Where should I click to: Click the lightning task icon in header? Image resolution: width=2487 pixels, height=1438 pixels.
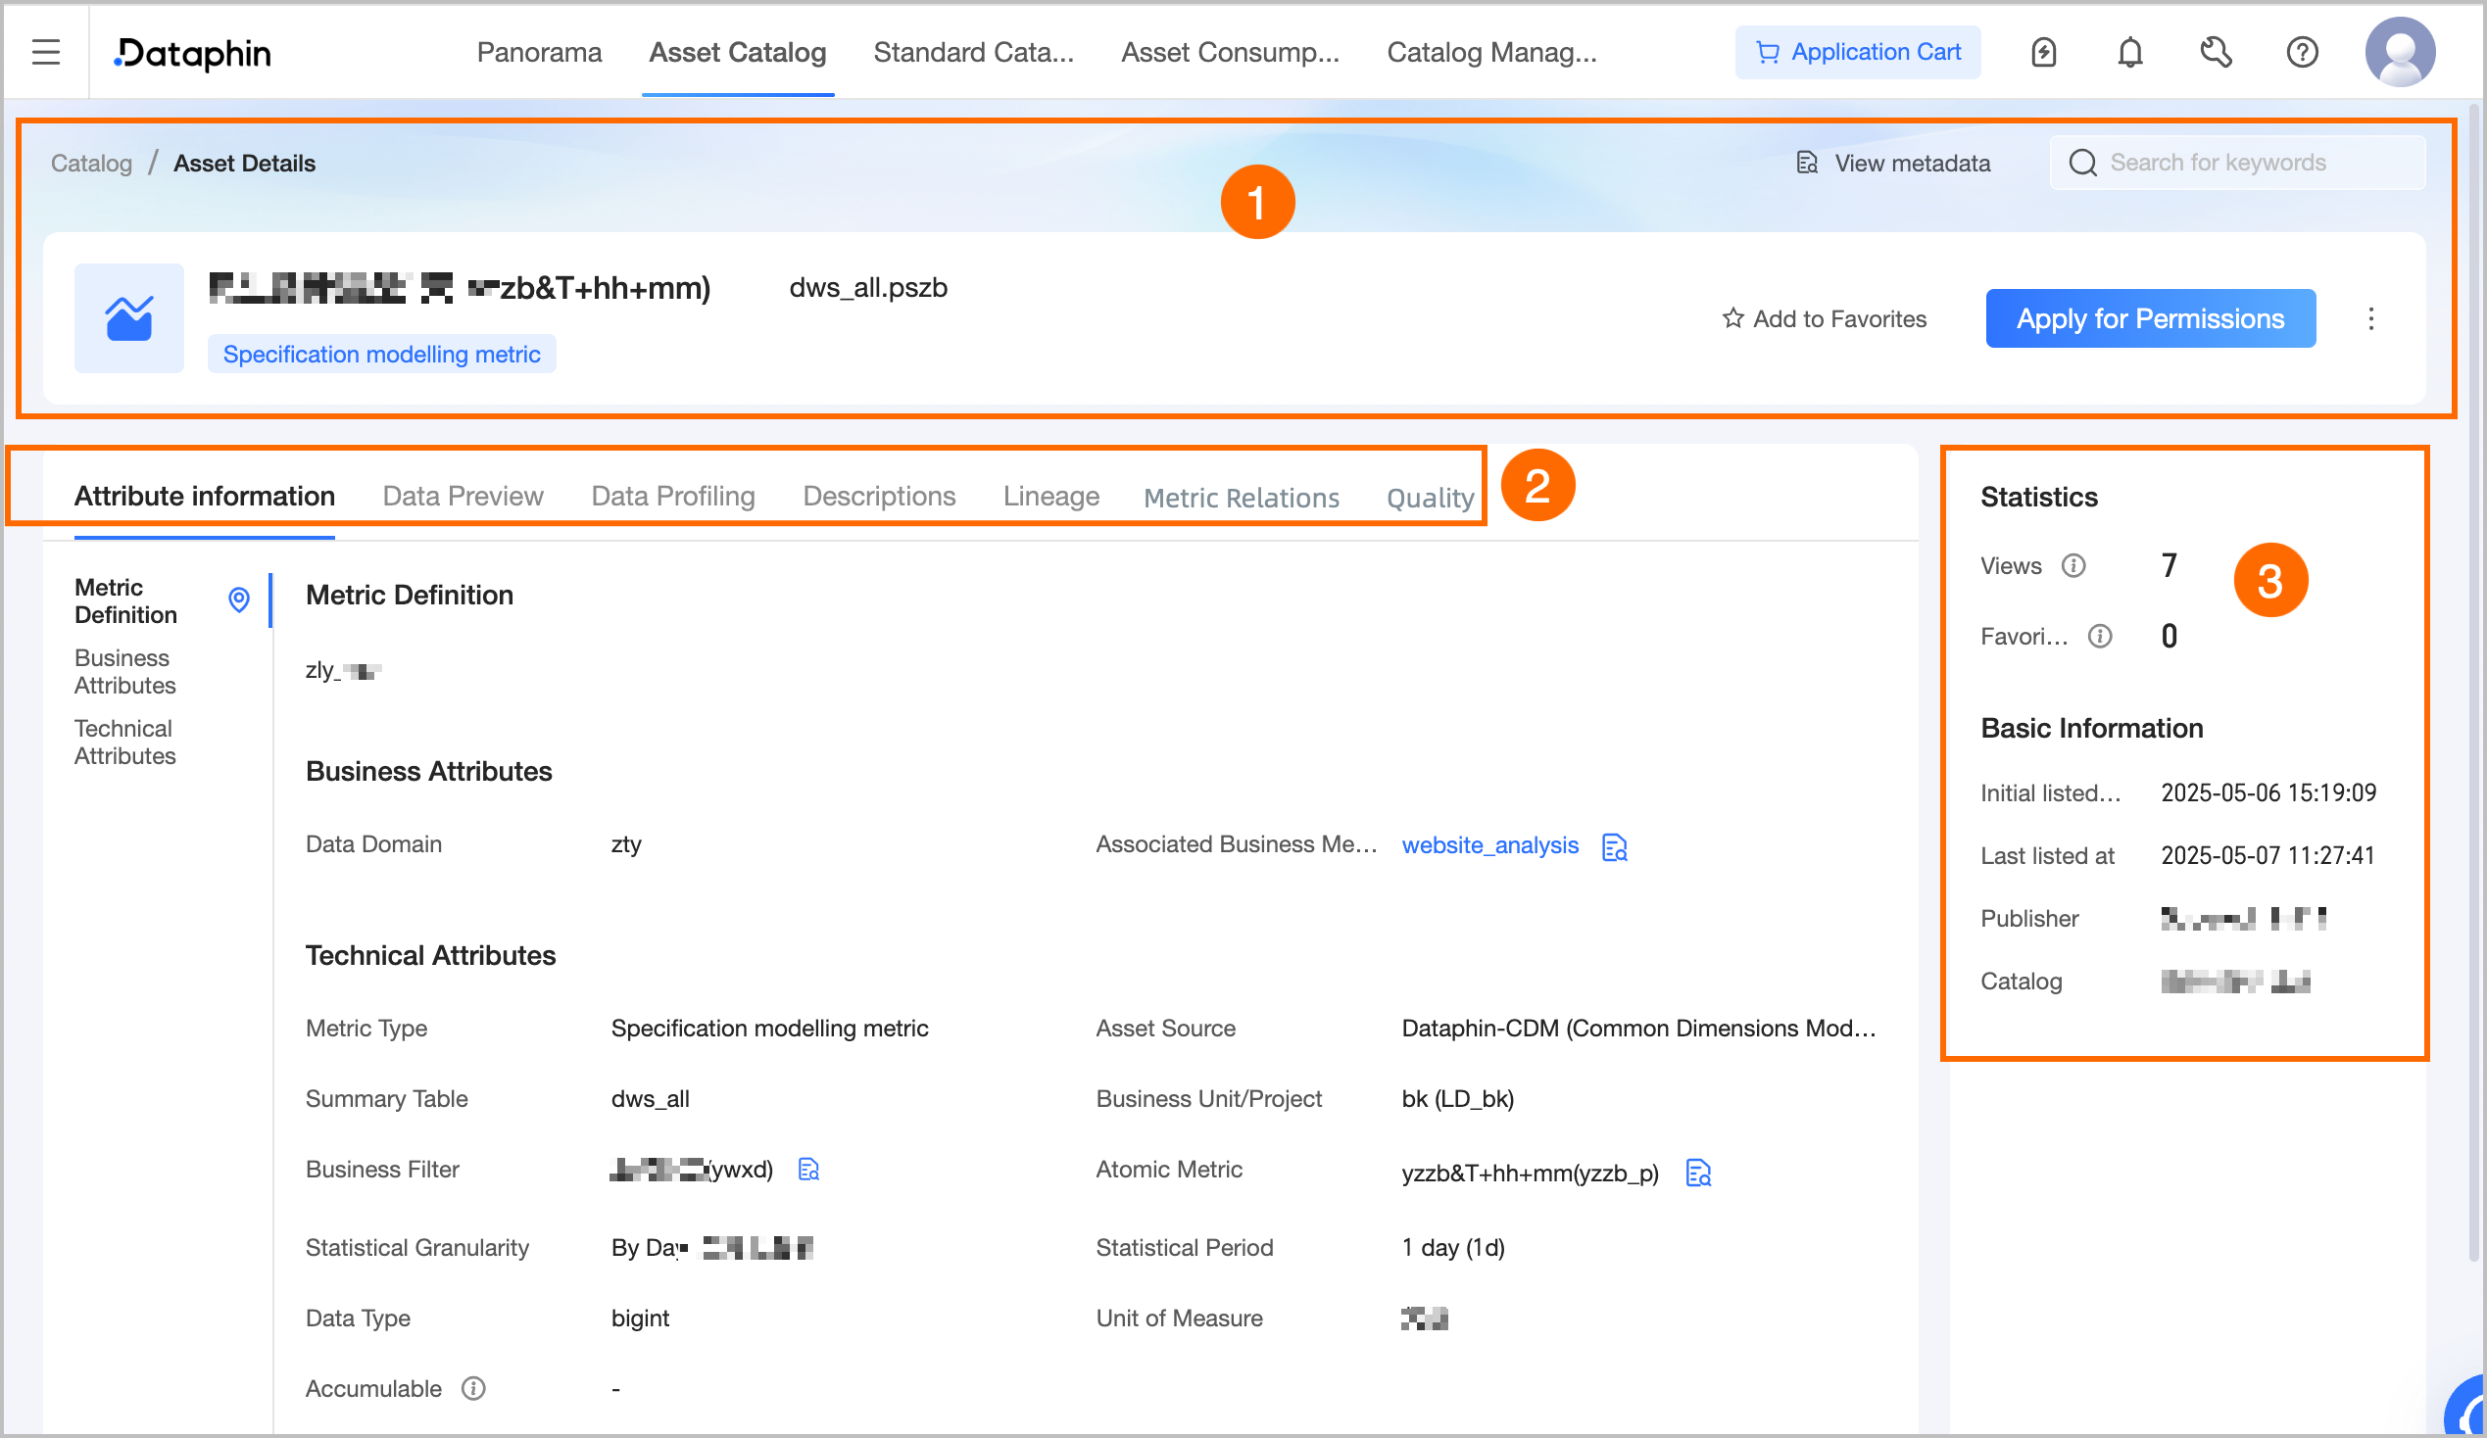tap(2043, 52)
